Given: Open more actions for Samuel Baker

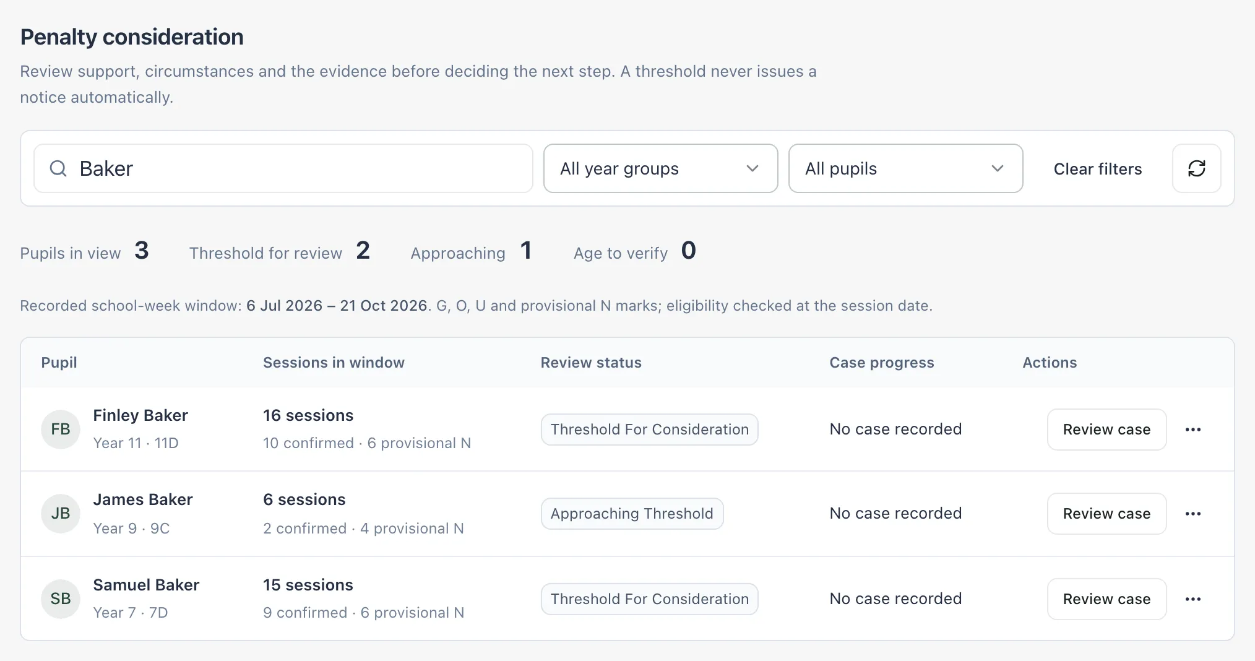Looking at the screenshot, I should point(1193,599).
